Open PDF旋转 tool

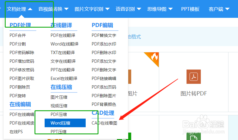click(18, 96)
